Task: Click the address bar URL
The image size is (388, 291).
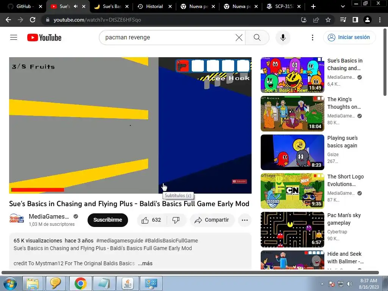Action: pyautogui.click(x=97, y=20)
